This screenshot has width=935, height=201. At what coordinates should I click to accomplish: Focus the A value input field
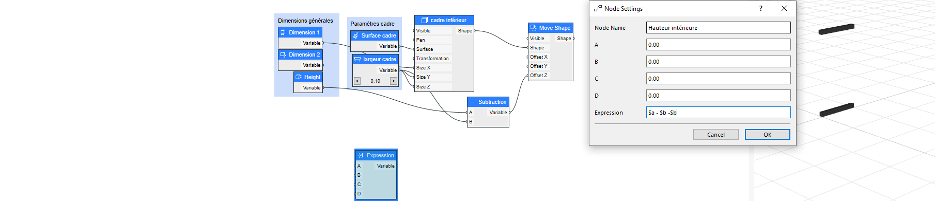(719, 45)
